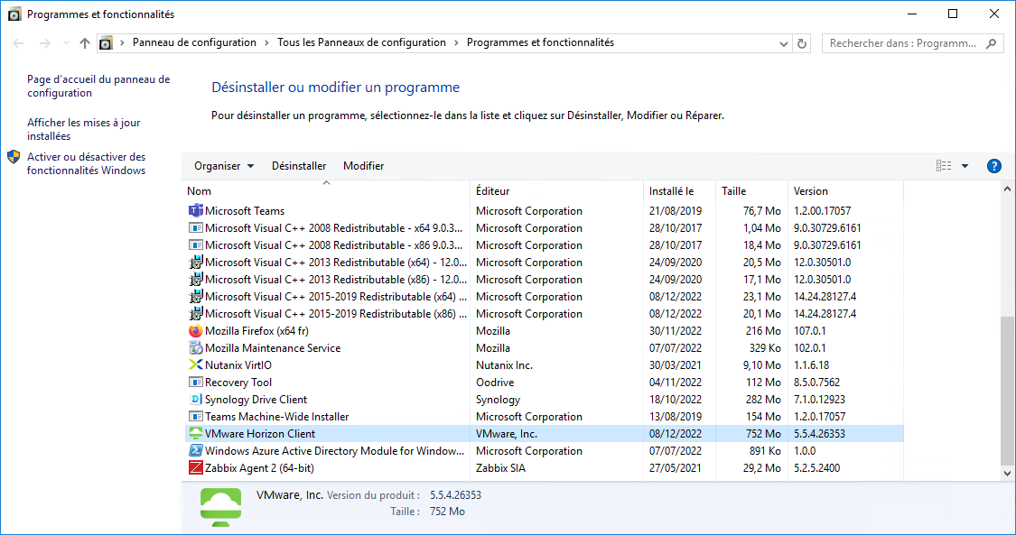The width and height of the screenshot is (1016, 535).
Task: Open the view options dropdown arrow
Action: [x=965, y=166]
